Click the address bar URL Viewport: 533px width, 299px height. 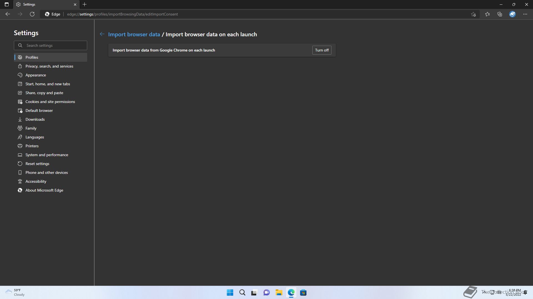[x=122, y=14]
